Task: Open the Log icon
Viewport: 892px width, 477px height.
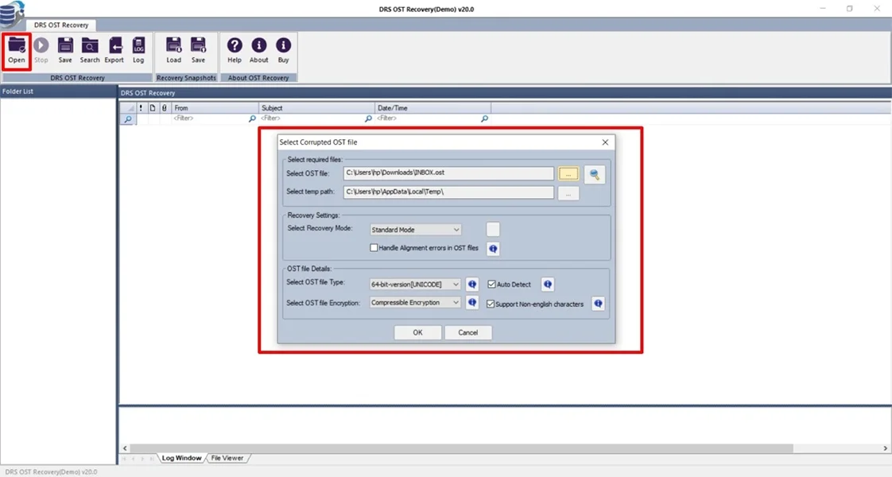Action: click(x=138, y=51)
